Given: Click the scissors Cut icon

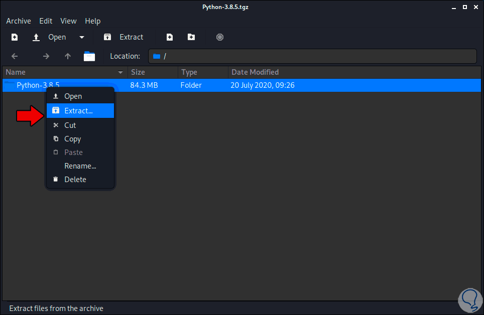Looking at the screenshot, I should click(x=56, y=125).
